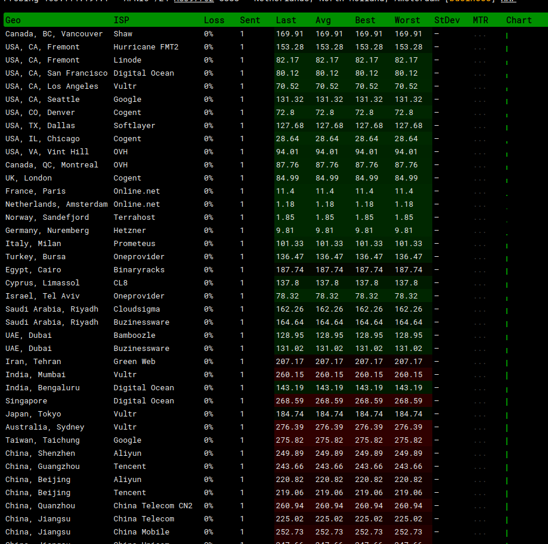
Task: Open the MTR dots for Egypt, Cairo
Action: click(480, 271)
